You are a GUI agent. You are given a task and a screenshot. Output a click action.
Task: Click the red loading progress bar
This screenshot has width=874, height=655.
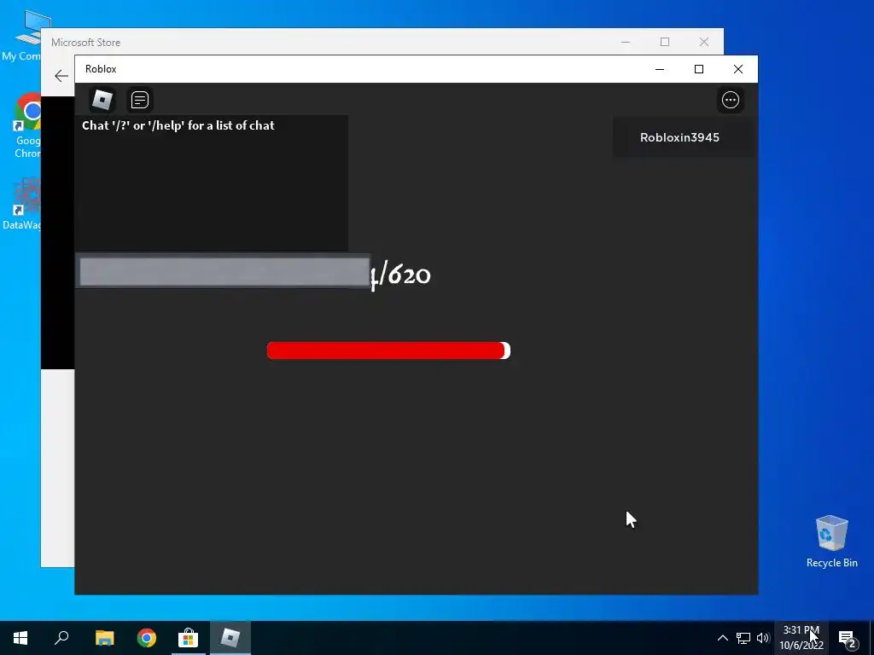click(388, 351)
